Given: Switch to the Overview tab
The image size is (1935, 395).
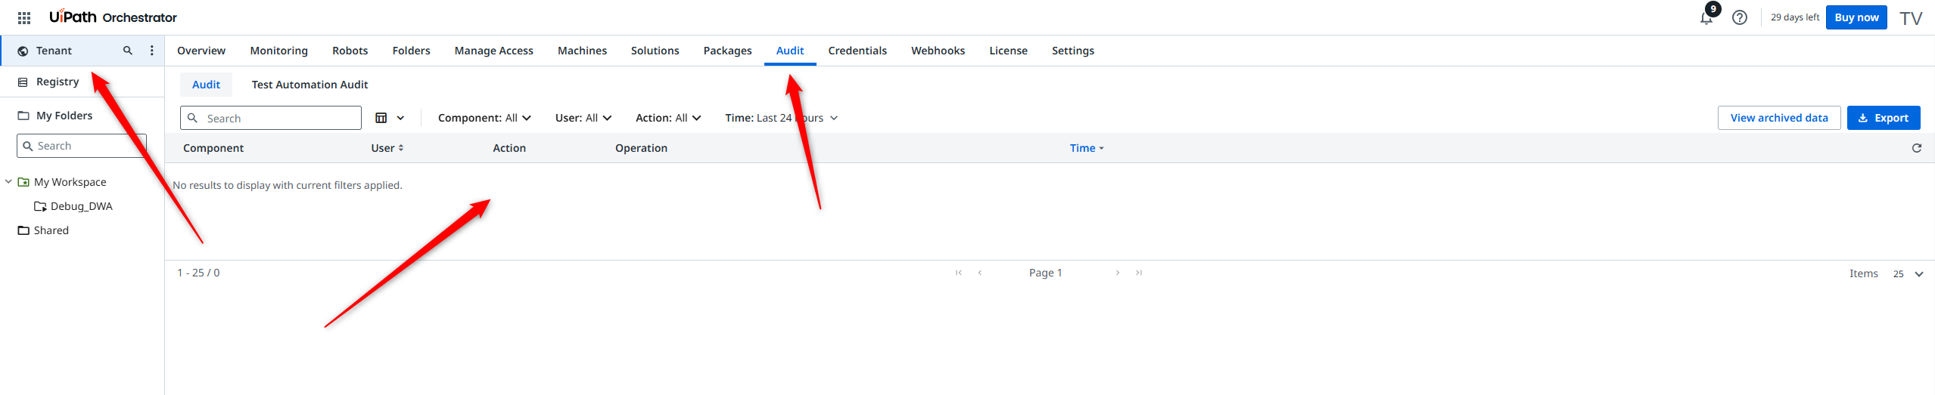Looking at the screenshot, I should coord(201,51).
